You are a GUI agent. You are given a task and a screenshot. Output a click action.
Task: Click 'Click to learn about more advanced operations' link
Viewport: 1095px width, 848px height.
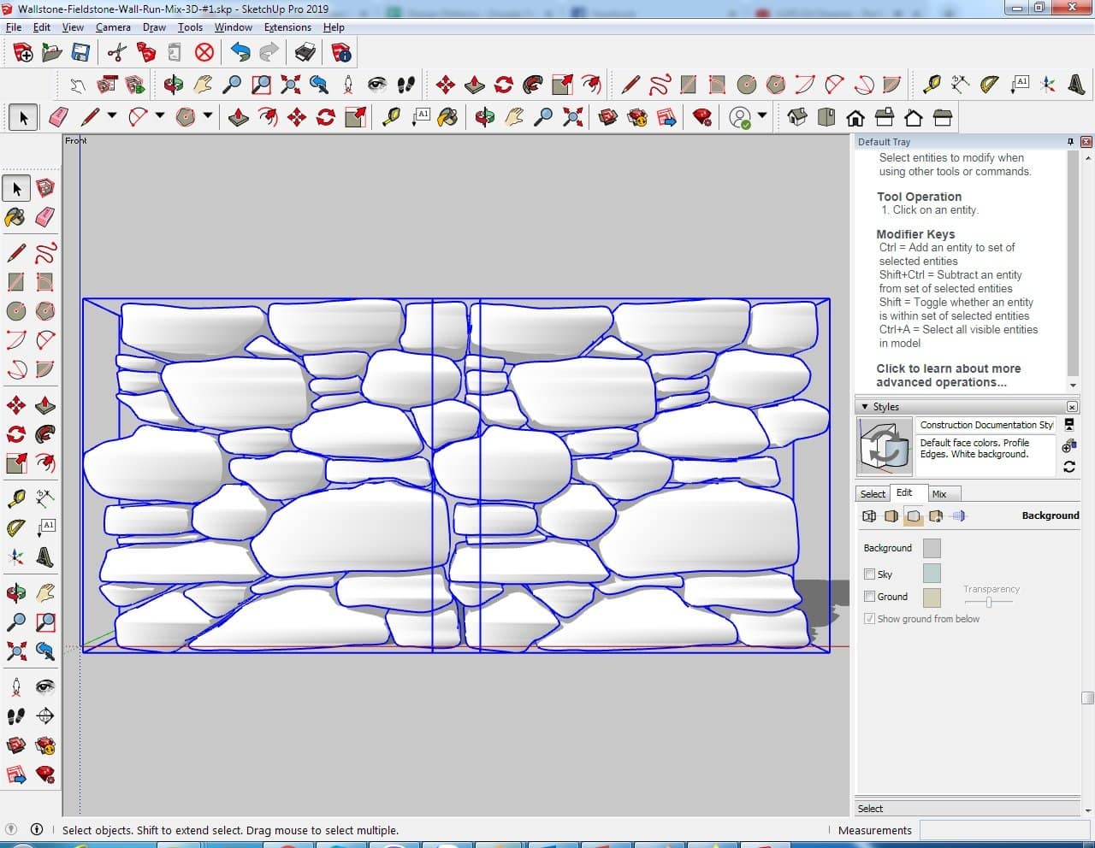tap(948, 375)
